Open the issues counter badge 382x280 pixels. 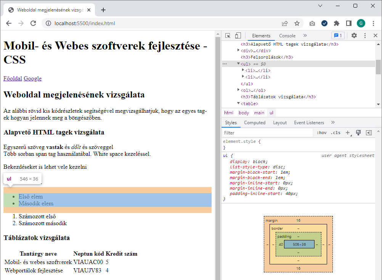click(x=338, y=35)
